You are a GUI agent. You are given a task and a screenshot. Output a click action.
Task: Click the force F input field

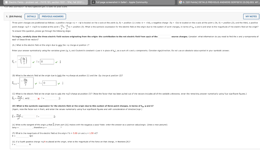pyautogui.click(x=23, y=144)
